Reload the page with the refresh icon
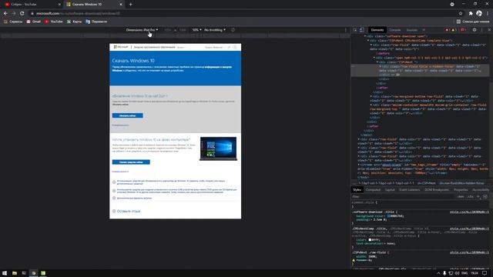The width and height of the screenshot is (493, 277). [x=22, y=14]
